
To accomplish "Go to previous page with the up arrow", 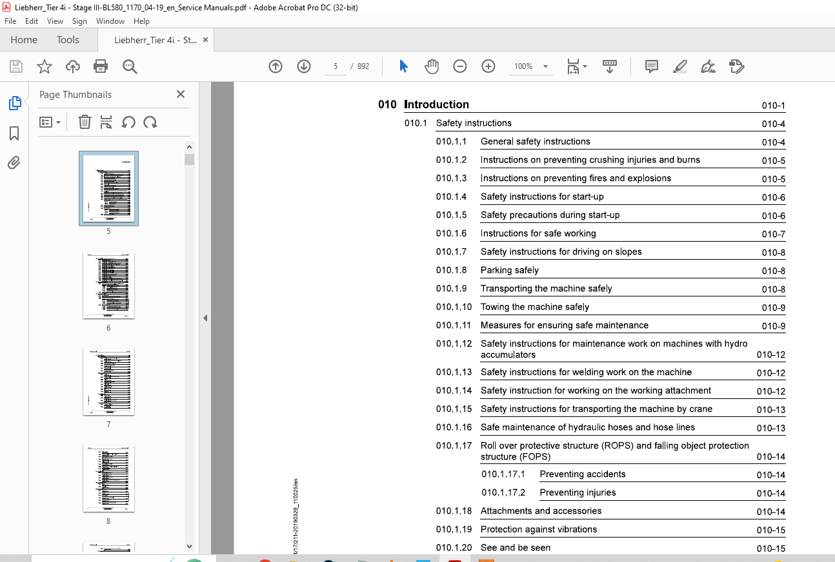I will point(276,66).
